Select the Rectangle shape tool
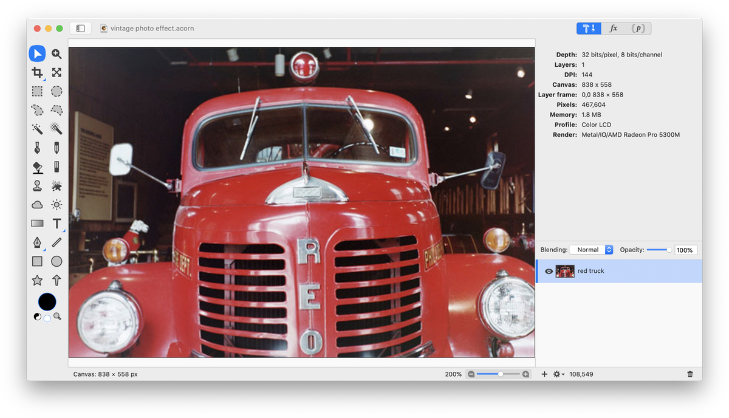This screenshot has width=729, height=418. pos(37,261)
